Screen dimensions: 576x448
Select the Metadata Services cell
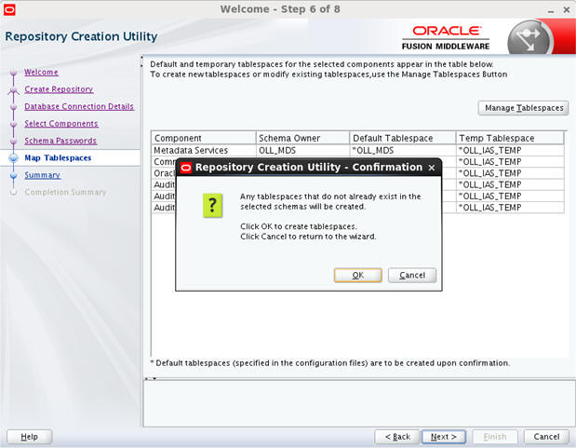[204, 150]
